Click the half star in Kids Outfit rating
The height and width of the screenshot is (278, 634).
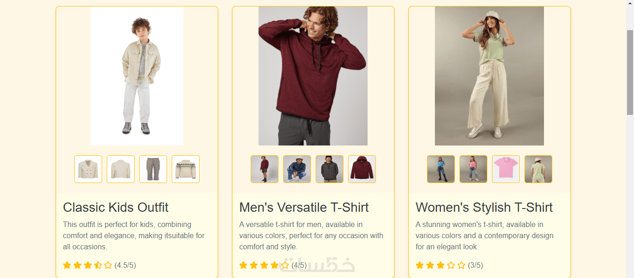click(98, 265)
